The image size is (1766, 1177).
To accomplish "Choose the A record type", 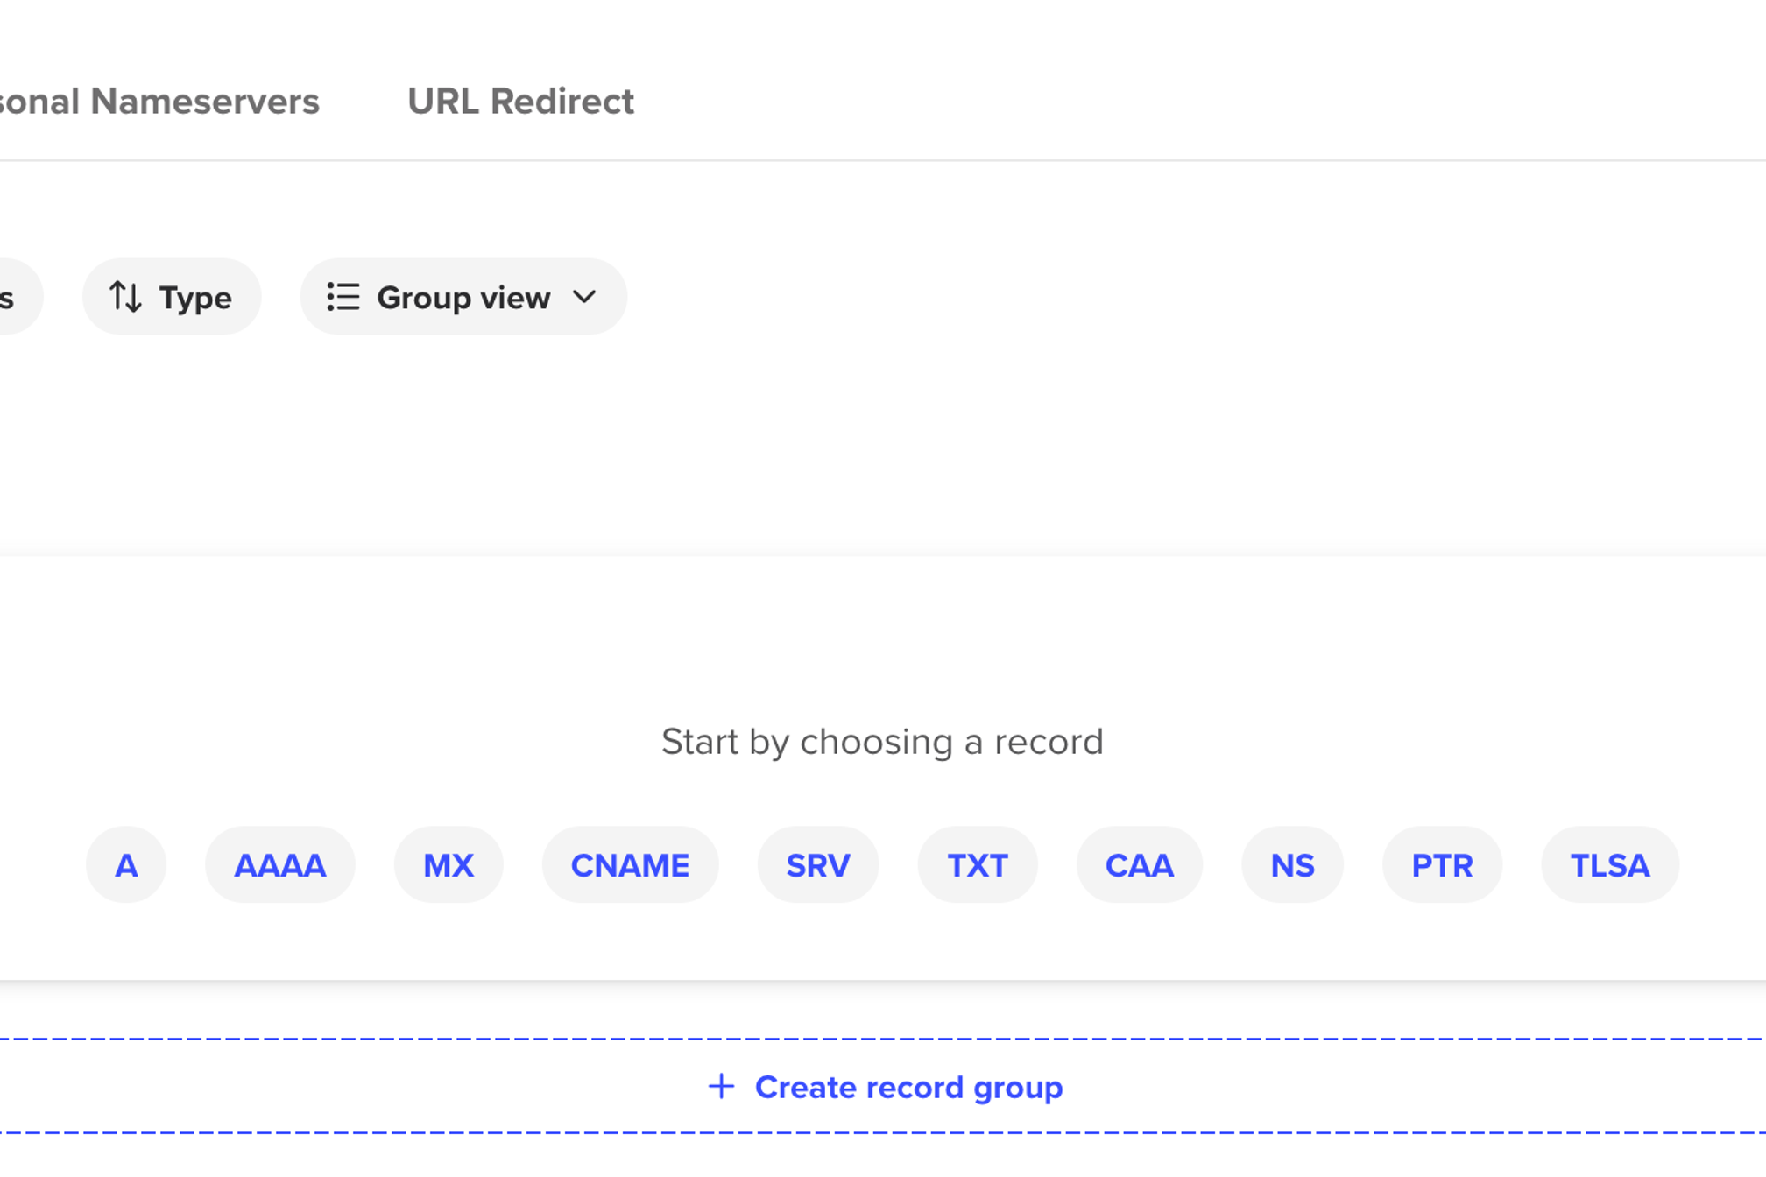I will [x=126, y=865].
